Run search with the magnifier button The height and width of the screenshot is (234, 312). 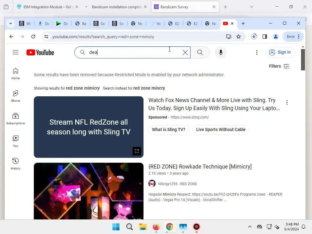pyautogui.click(x=200, y=52)
